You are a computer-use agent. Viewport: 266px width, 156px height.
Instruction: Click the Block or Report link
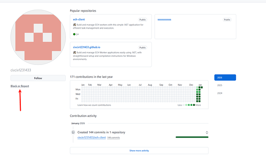point(20,86)
